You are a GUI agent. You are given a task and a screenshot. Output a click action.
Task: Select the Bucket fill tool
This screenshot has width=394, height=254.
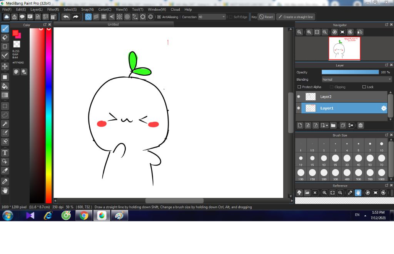[5, 86]
